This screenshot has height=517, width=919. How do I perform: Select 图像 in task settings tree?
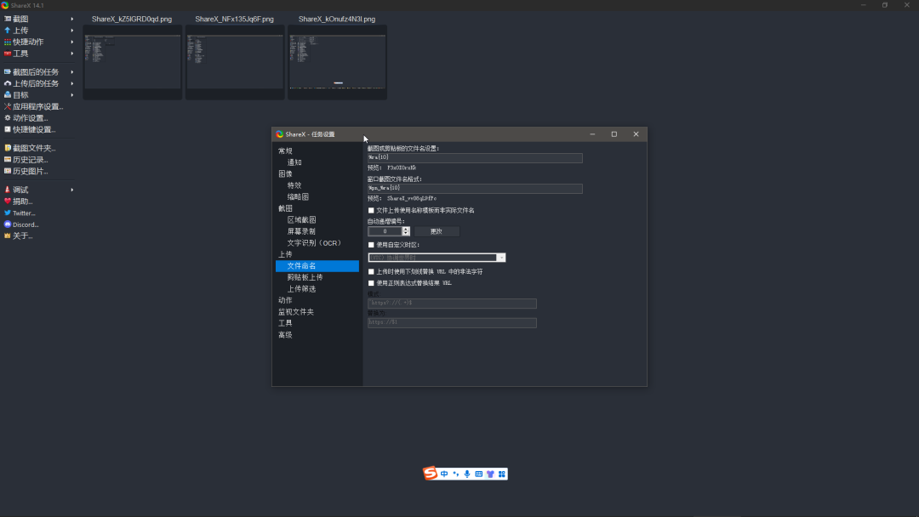click(x=285, y=174)
